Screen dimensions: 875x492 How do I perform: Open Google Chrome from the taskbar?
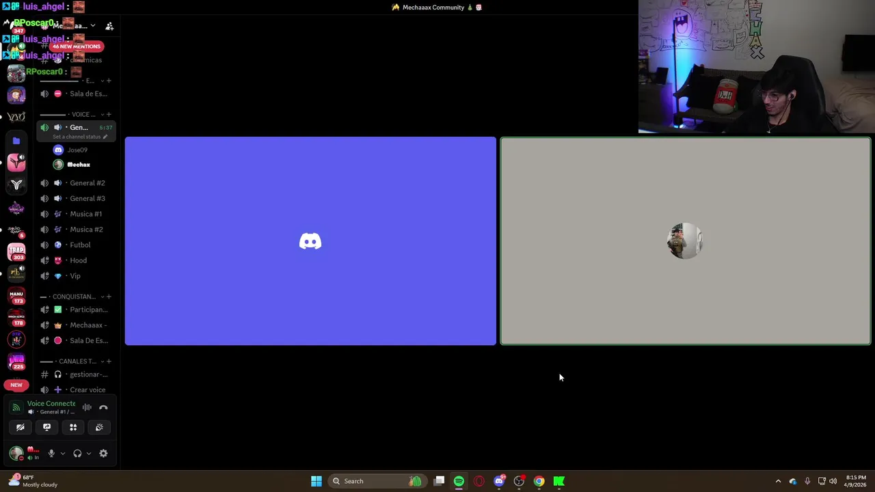(x=539, y=481)
